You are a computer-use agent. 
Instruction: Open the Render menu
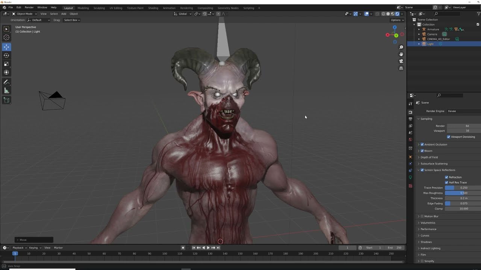[29, 7]
